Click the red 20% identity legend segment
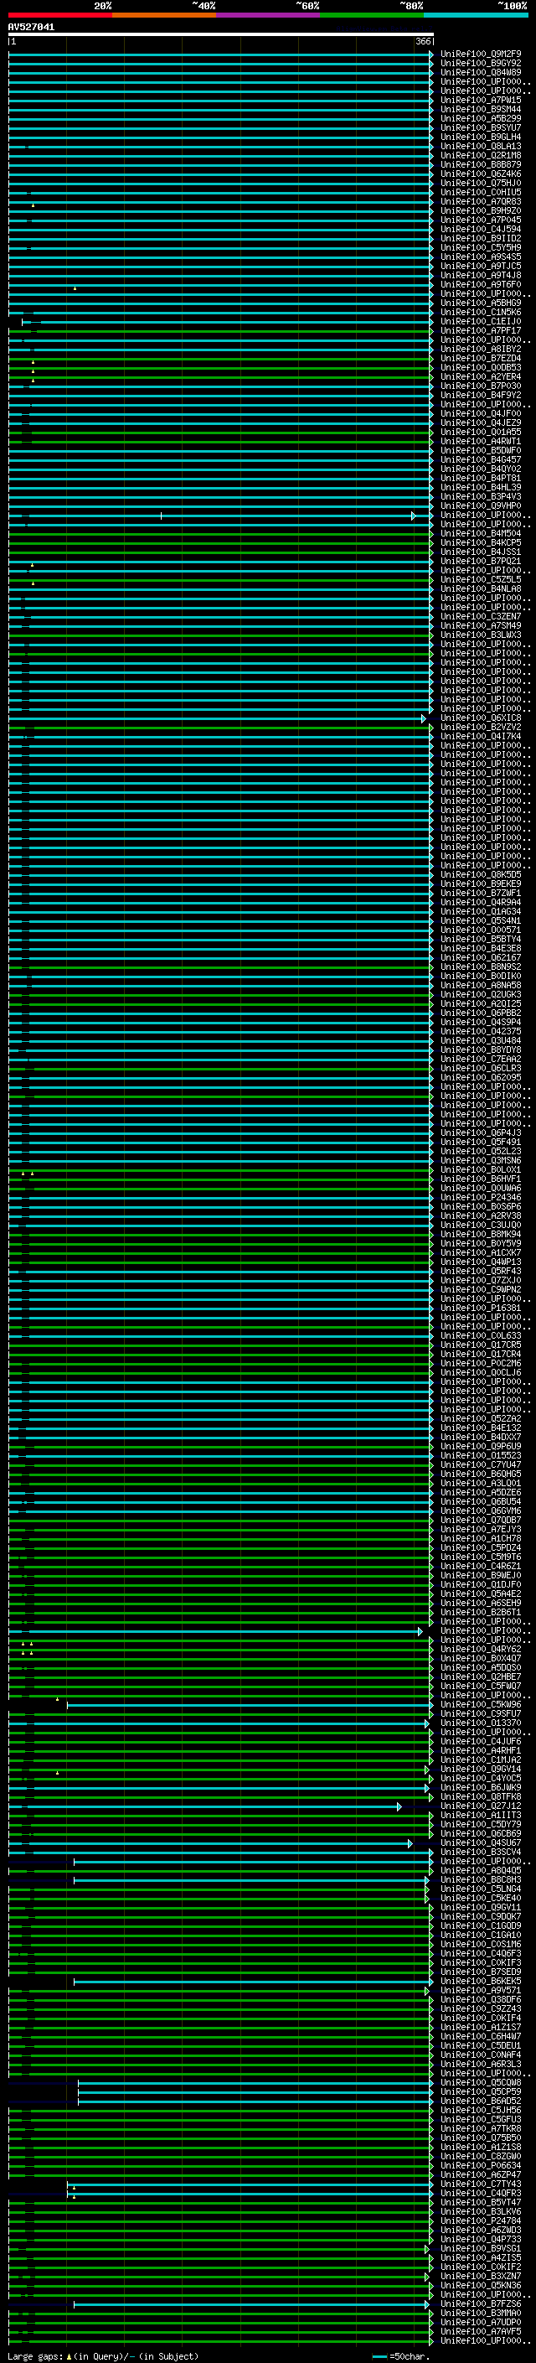 (59, 15)
